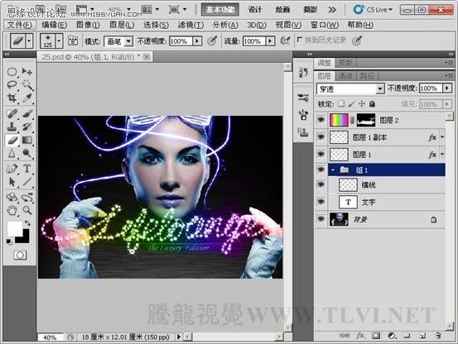The width and height of the screenshot is (458, 344).
Task: Select the Line tool
Action: coord(27,182)
